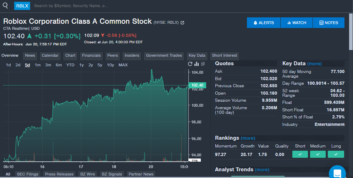The height and width of the screenshot is (178, 353).
Task: Click the Previous Close value 102.650
Action: [269, 86]
